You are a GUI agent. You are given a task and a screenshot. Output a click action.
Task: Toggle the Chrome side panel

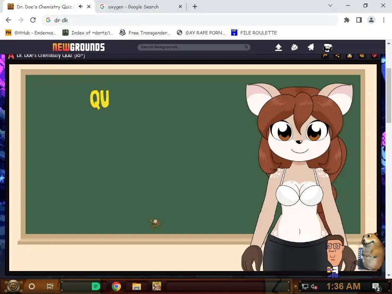359,20
